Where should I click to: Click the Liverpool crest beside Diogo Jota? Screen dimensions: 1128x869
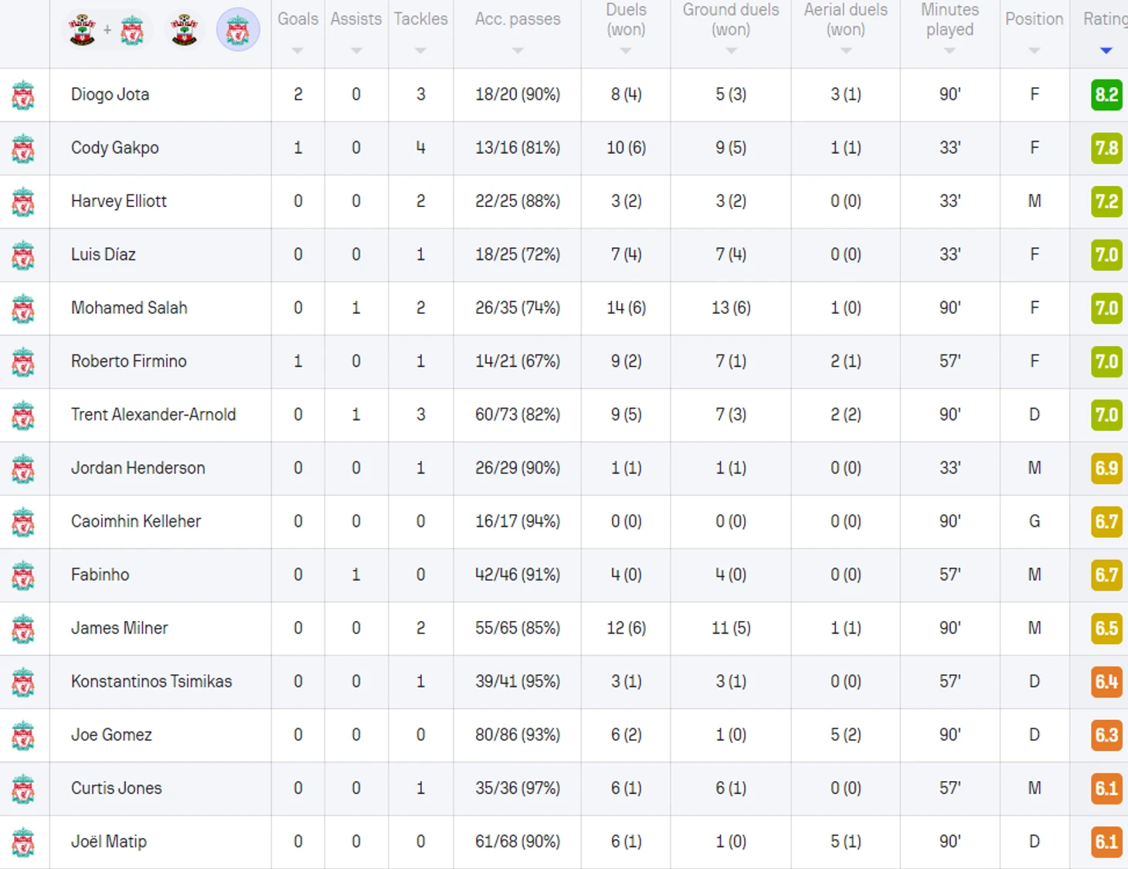23,95
